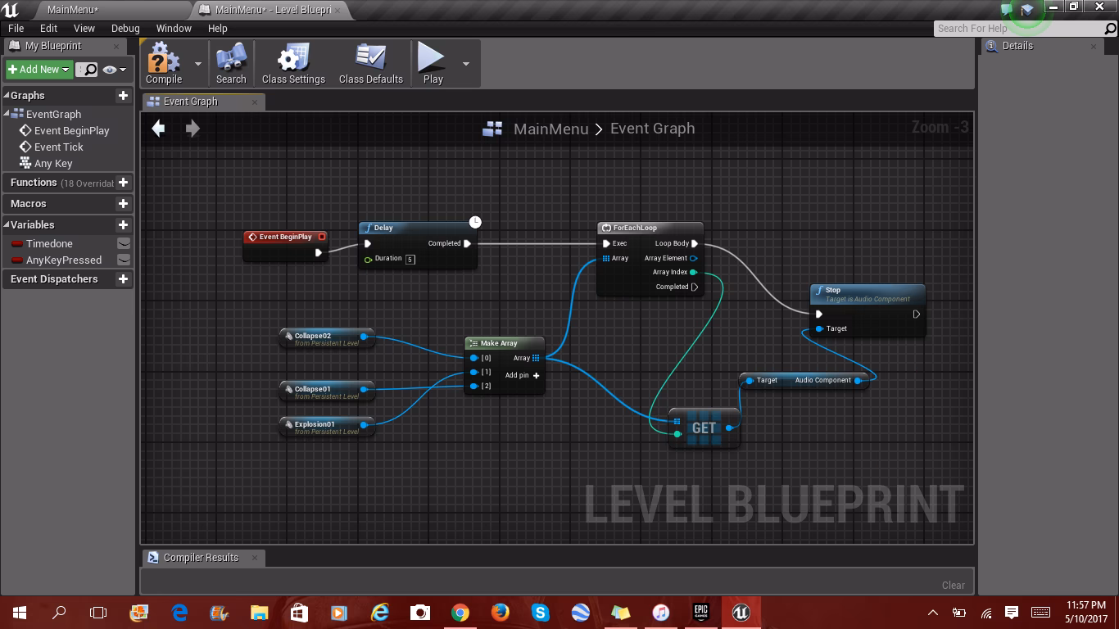Toggle Timedone variable editable eye

(124, 244)
